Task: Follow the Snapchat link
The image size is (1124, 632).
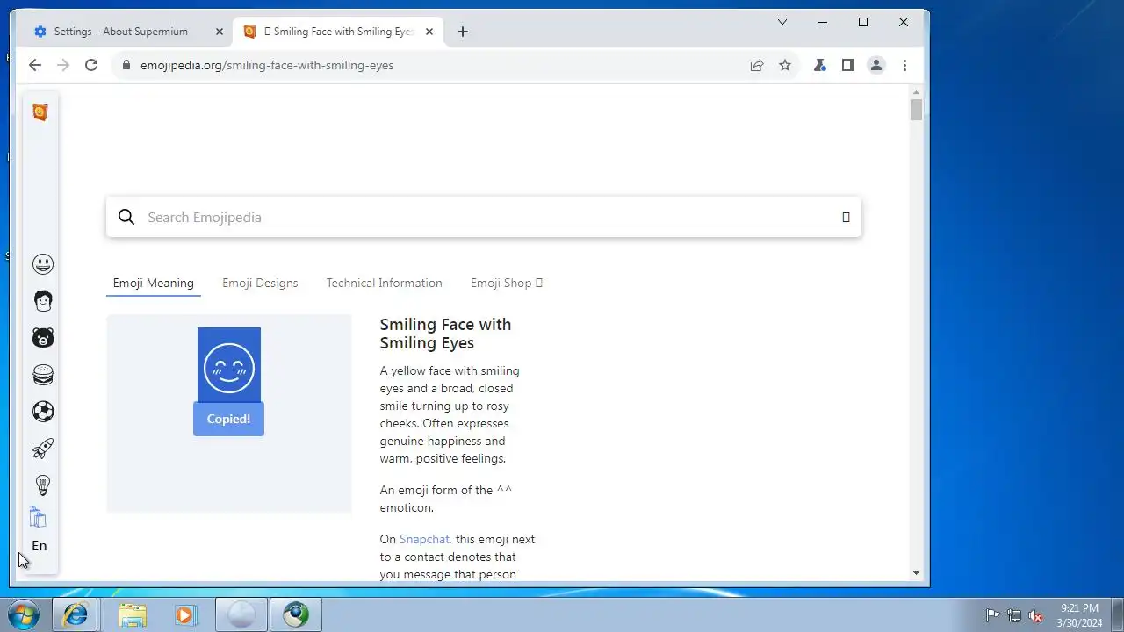Action: tap(424, 539)
